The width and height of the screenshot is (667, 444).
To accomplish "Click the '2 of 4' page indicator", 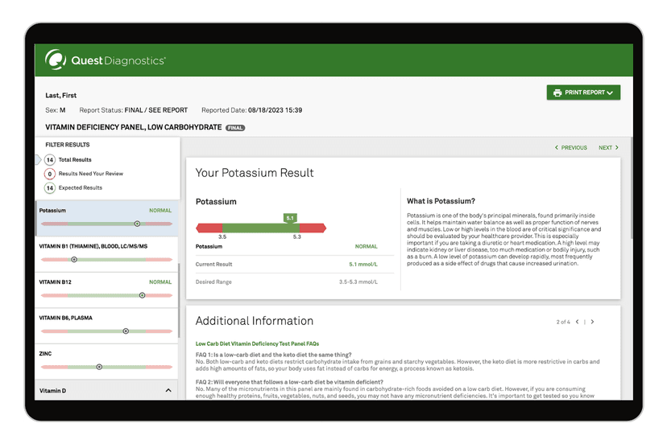I will coord(563,322).
